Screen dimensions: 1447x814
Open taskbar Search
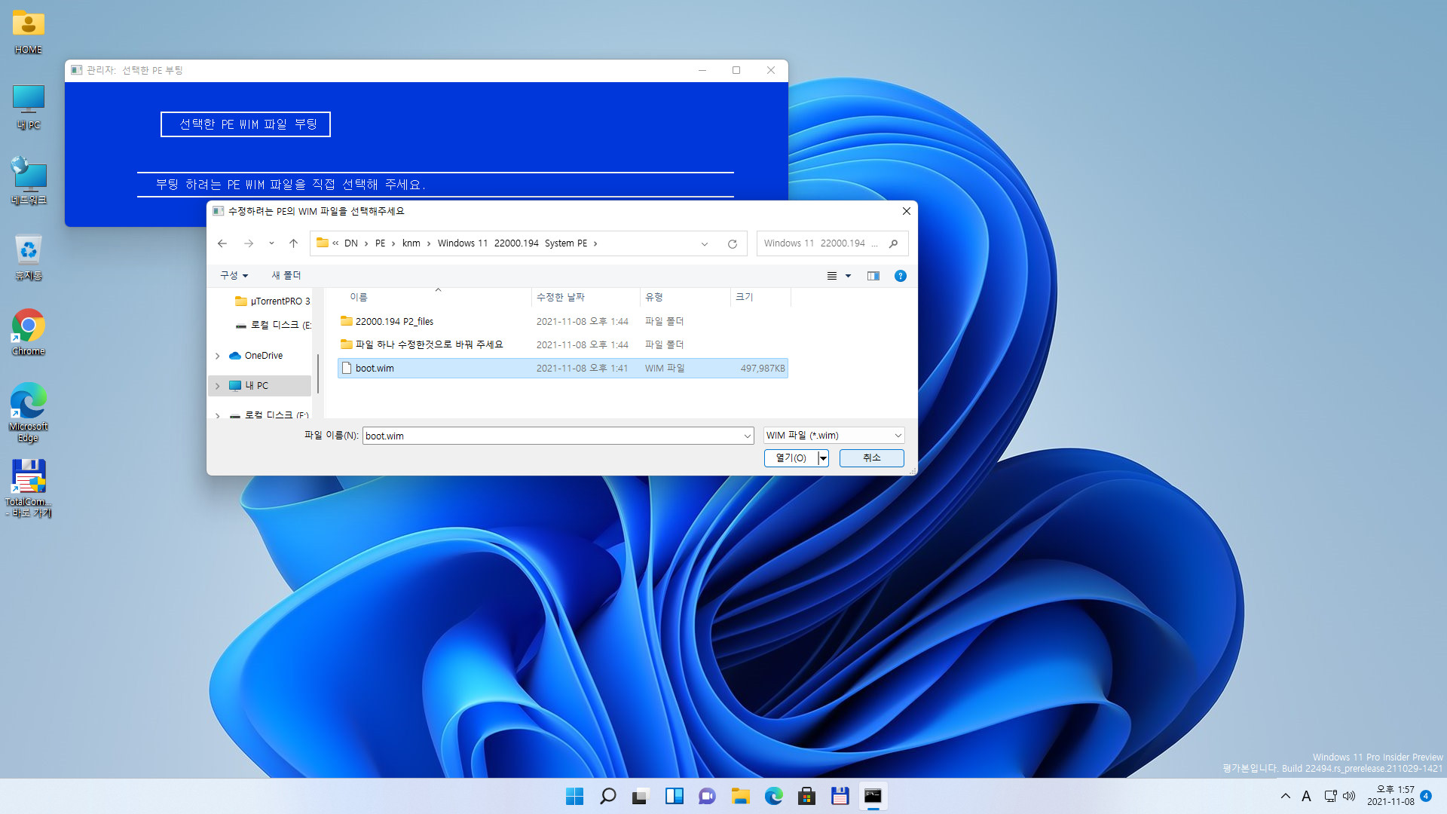point(607,797)
